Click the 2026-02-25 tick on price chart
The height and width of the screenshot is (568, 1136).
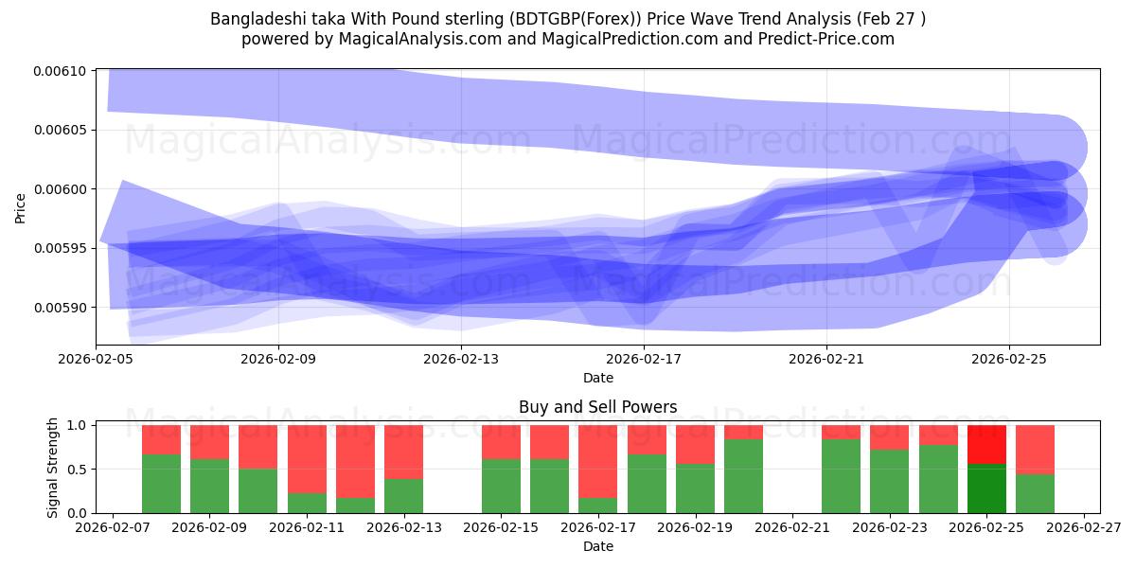1009,359
